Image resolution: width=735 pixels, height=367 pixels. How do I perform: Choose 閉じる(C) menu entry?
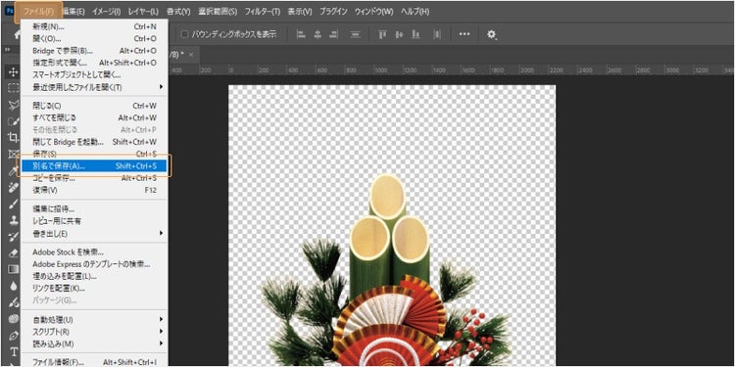click(94, 106)
